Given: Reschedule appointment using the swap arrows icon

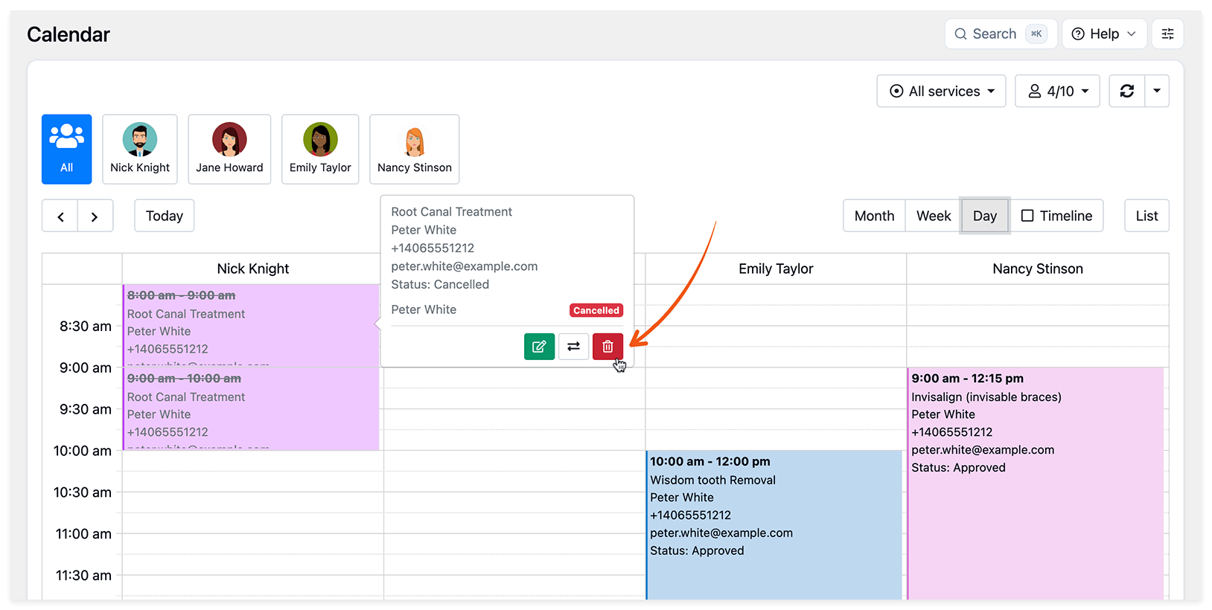Looking at the screenshot, I should point(573,347).
